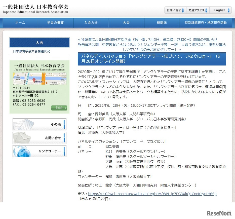
Task: Open the ホーム navigation tab
Action: pos(20,23)
